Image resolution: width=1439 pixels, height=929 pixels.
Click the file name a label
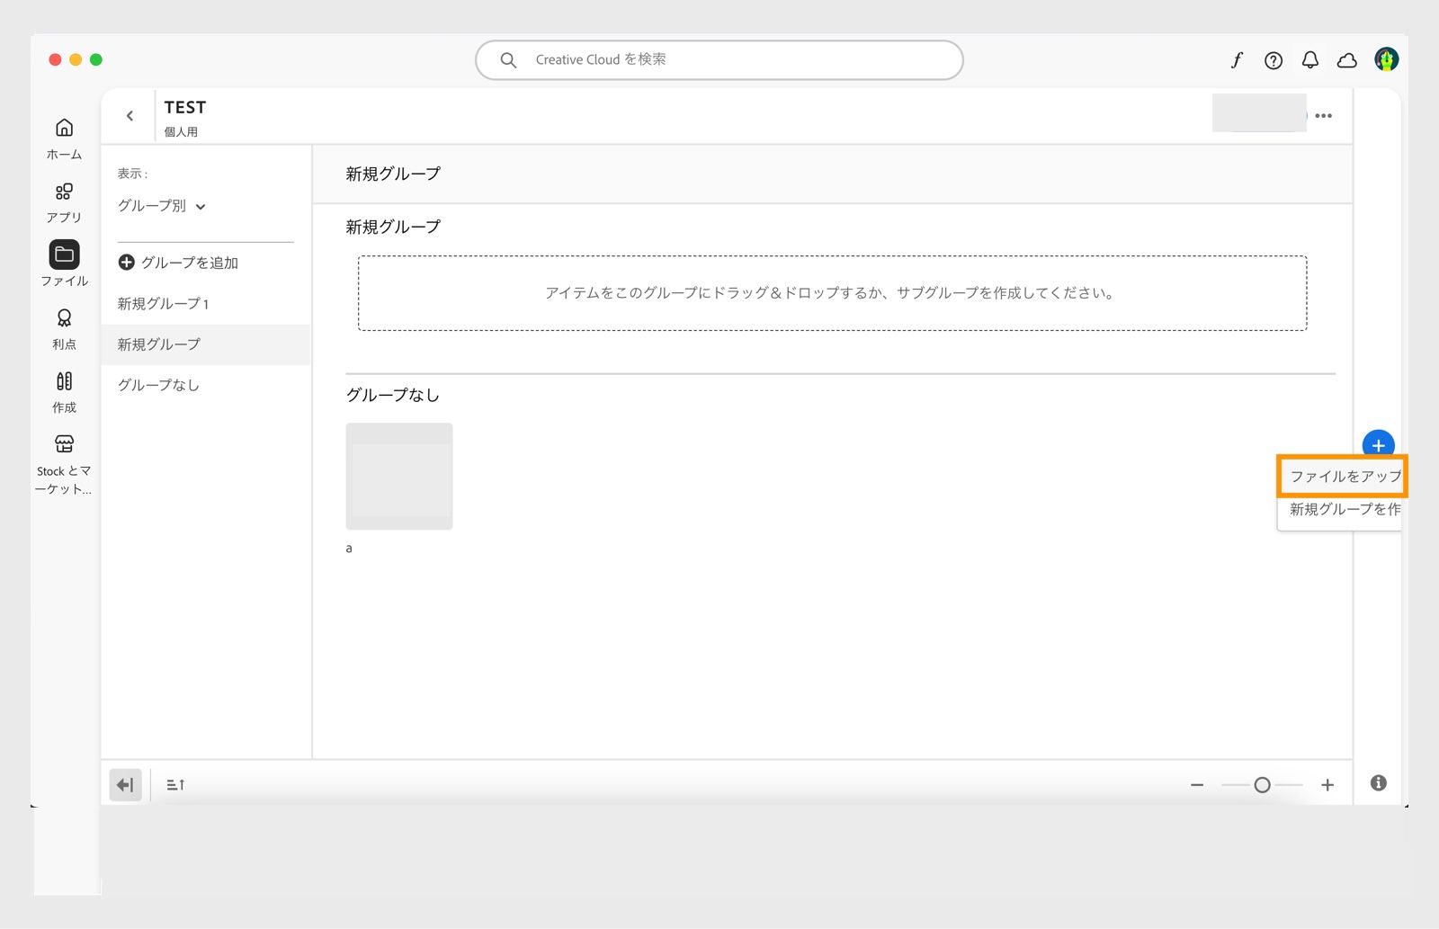[349, 548]
